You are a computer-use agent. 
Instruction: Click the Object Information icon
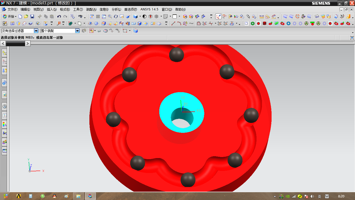tap(73, 16)
